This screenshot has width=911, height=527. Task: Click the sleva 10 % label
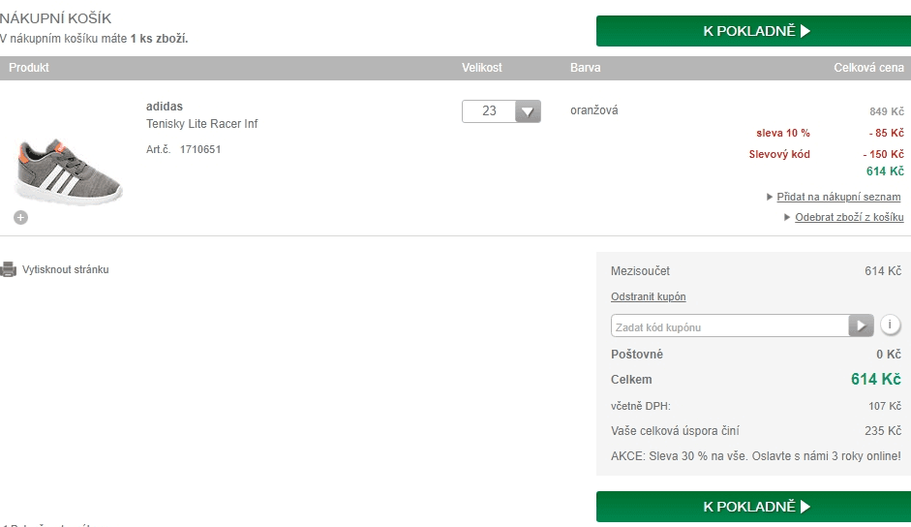click(x=782, y=134)
